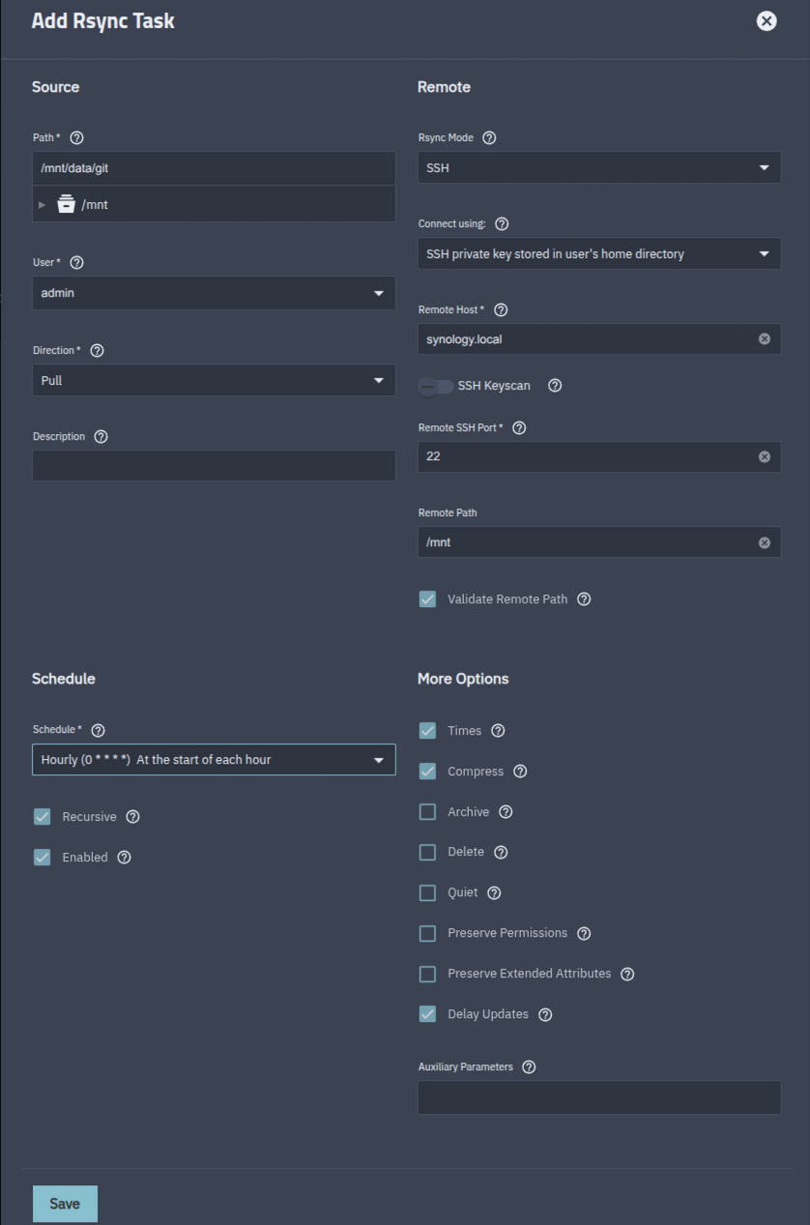Open the Direction dropdown set to Pull
Image resolution: width=810 pixels, height=1225 pixels.
214,381
